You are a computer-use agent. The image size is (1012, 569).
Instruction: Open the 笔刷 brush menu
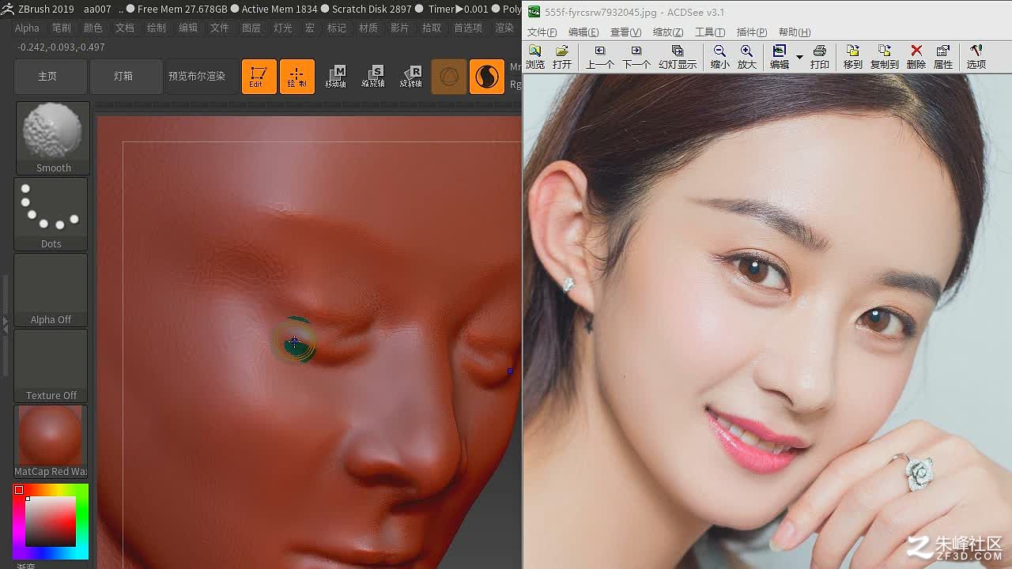(x=61, y=28)
